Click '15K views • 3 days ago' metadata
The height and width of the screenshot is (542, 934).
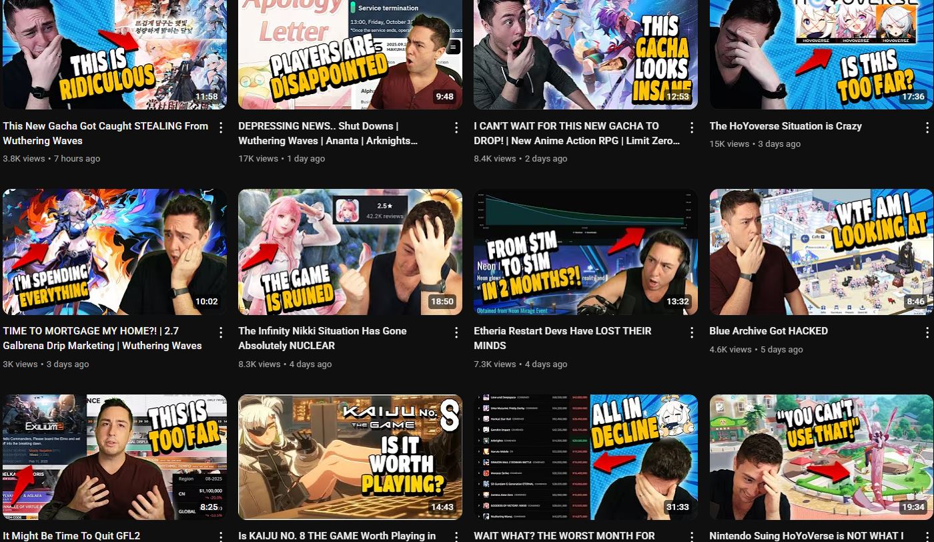coord(755,144)
